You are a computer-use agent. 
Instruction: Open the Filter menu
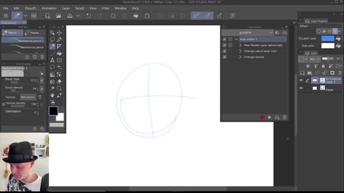pos(105,9)
